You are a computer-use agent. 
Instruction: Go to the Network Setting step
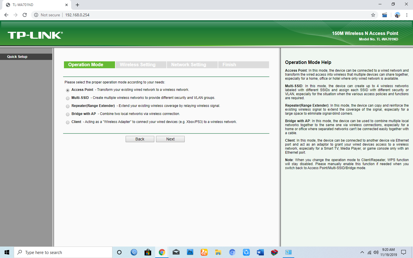click(192, 65)
